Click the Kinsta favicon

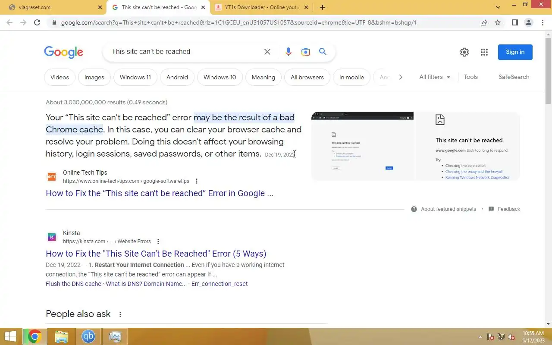[x=52, y=237]
